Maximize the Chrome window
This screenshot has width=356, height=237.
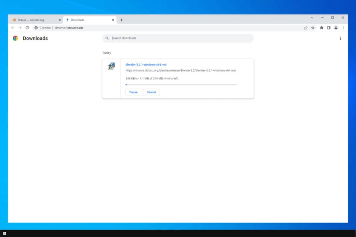pos(333,18)
